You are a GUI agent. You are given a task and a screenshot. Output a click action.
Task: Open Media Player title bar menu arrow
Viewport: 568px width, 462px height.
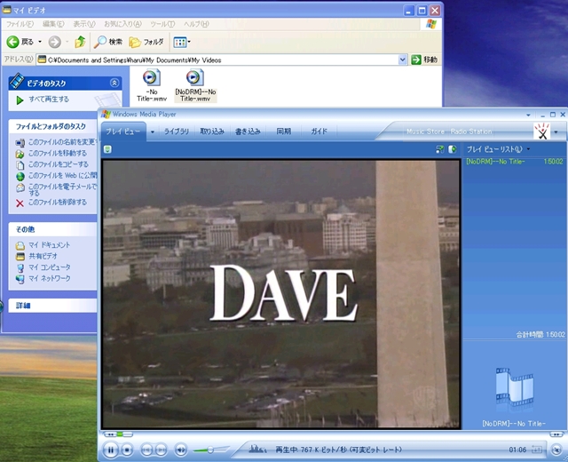(528, 115)
